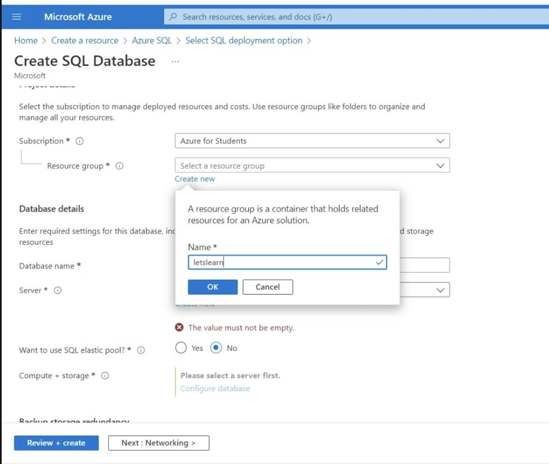
Task: Cancel the new resource group popup
Action: click(x=268, y=287)
